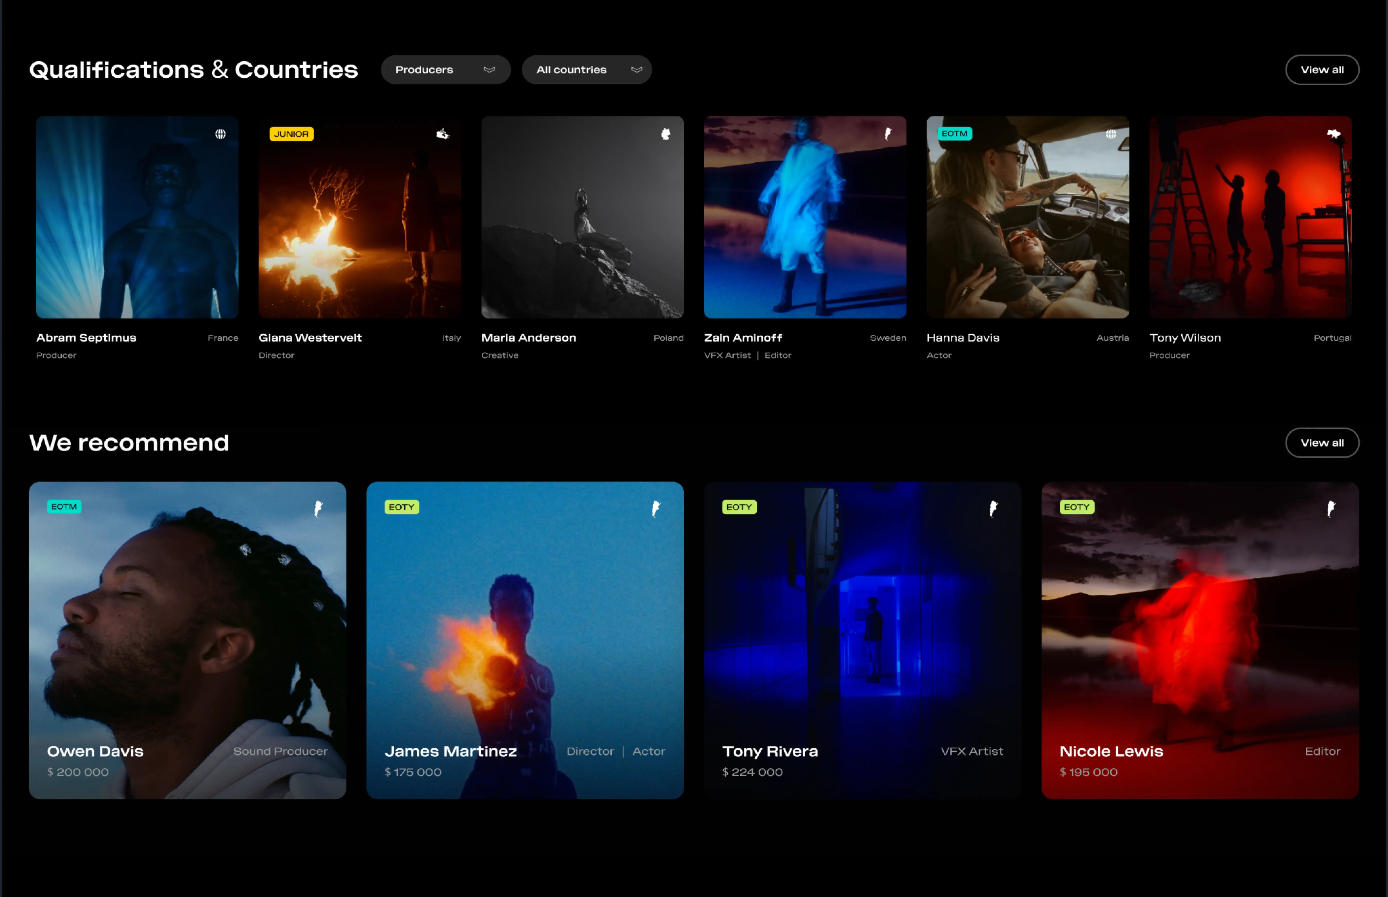The height and width of the screenshot is (897, 1388).
Task: Click the Portugal label for Tony Wilson
Action: click(x=1332, y=338)
